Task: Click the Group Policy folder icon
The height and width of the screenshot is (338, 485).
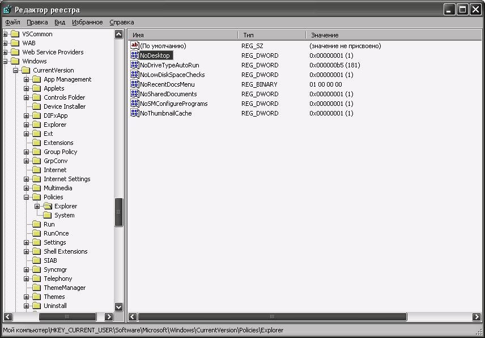Action: pyautogui.click(x=37, y=152)
